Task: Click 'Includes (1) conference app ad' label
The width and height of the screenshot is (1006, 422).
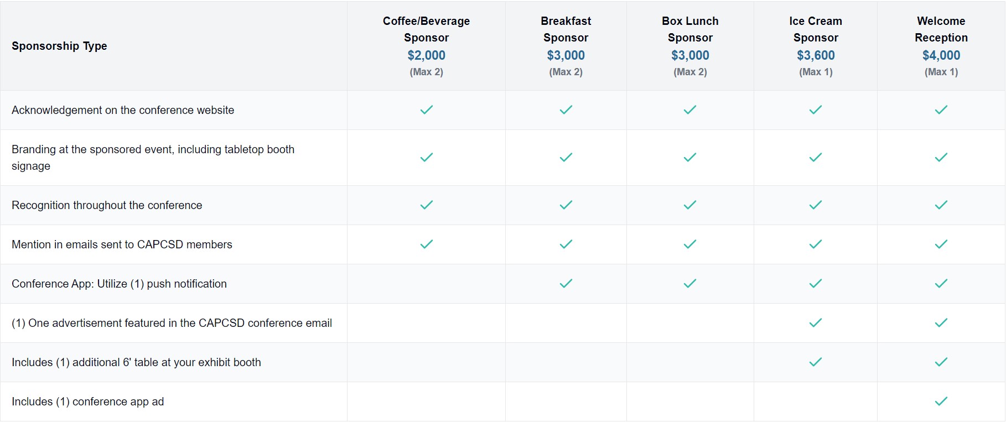Action: pos(87,402)
